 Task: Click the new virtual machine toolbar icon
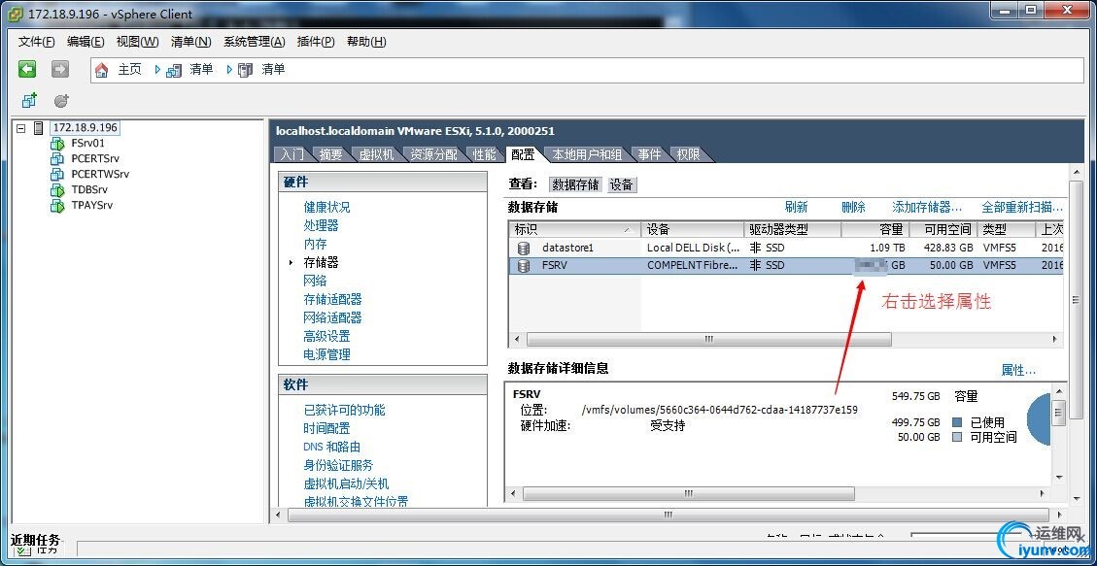click(29, 101)
